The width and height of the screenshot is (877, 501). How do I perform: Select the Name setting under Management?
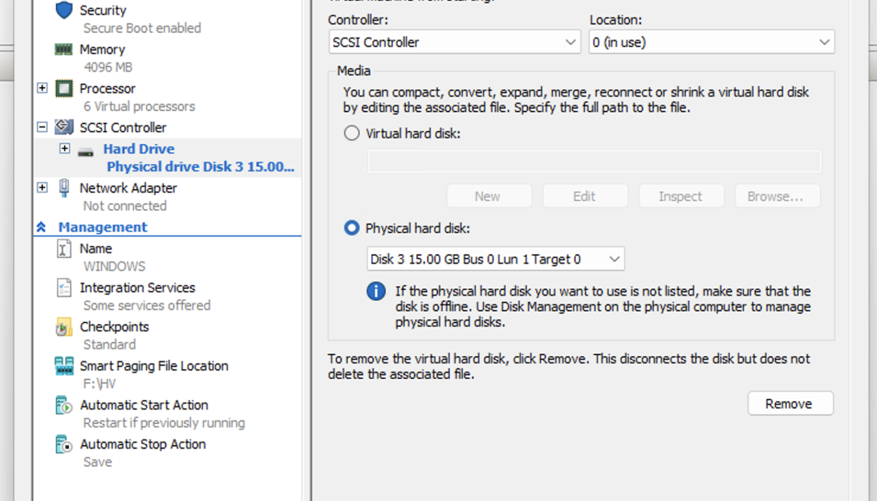[96, 249]
